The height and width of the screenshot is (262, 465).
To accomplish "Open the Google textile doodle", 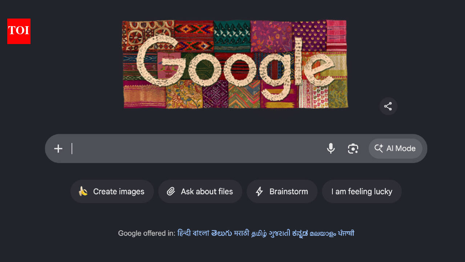I will (235, 64).
